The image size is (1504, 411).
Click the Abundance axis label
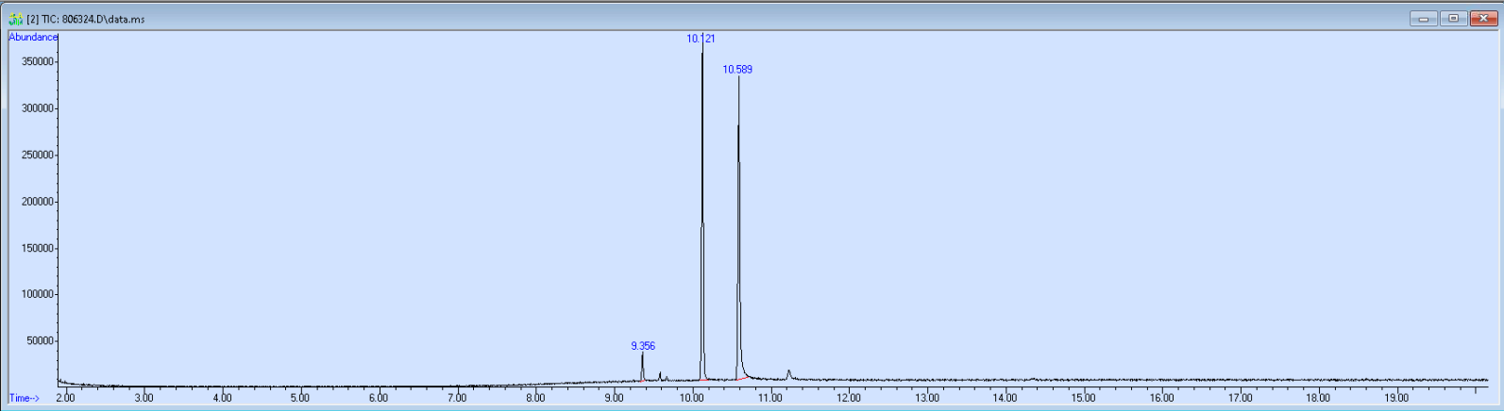click(x=33, y=37)
